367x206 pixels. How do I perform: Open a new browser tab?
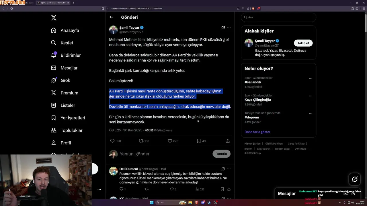point(73,3)
